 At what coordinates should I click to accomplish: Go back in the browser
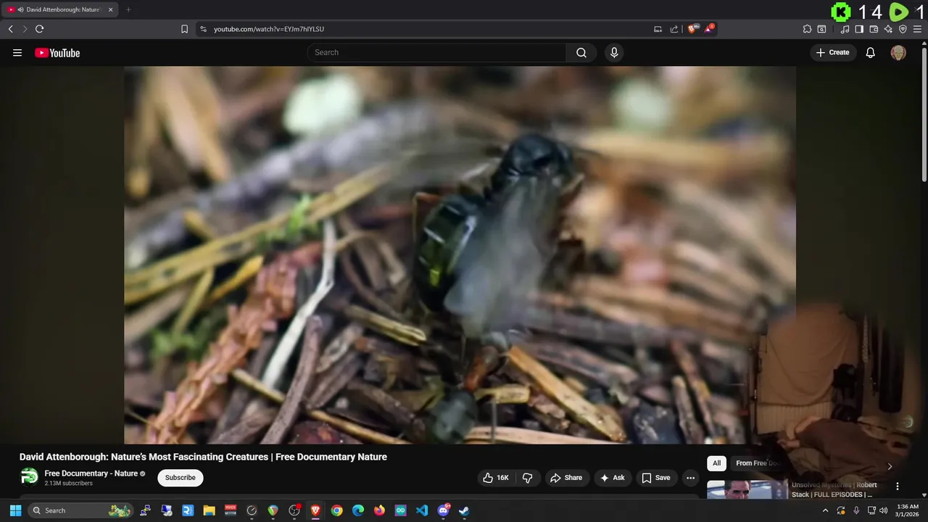10,29
